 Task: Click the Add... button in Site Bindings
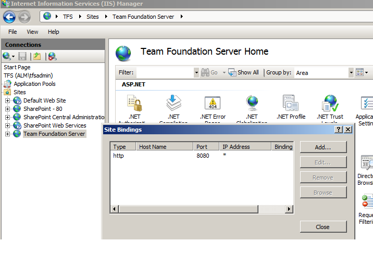pyautogui.click(x=323, y=147)
